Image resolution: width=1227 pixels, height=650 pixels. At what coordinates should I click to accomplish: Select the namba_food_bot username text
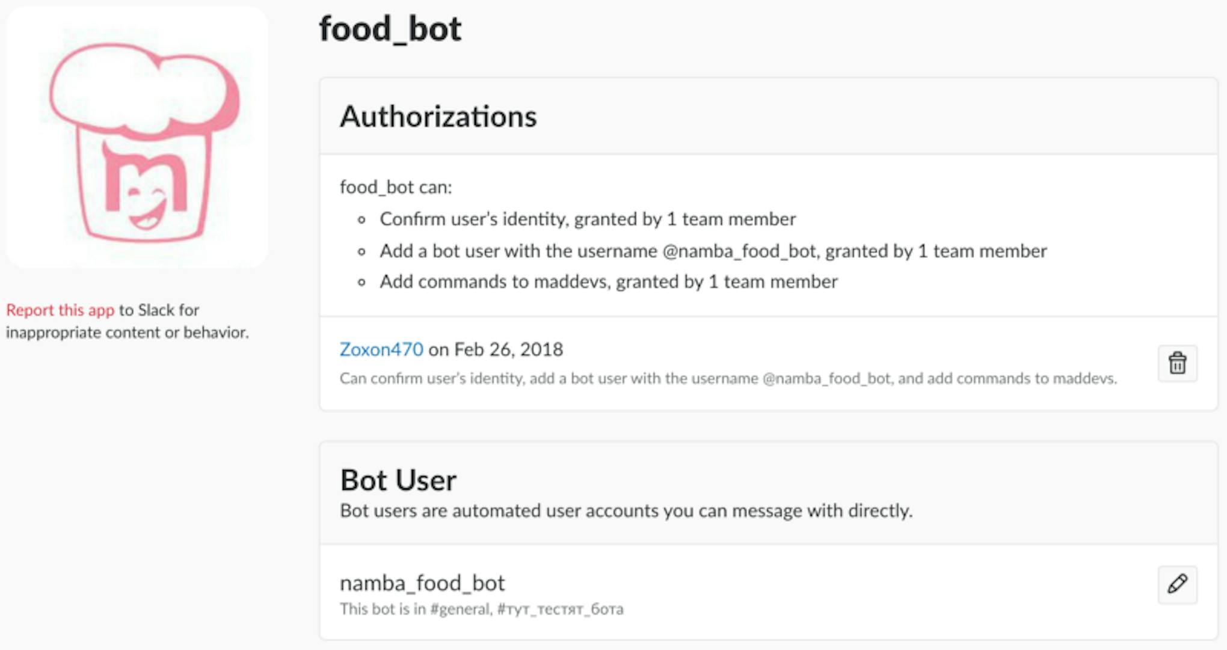pos(422,582)
